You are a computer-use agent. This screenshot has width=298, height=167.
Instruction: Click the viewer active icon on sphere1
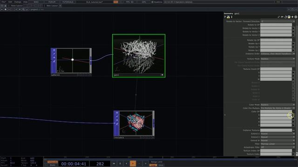click(54, 50)
